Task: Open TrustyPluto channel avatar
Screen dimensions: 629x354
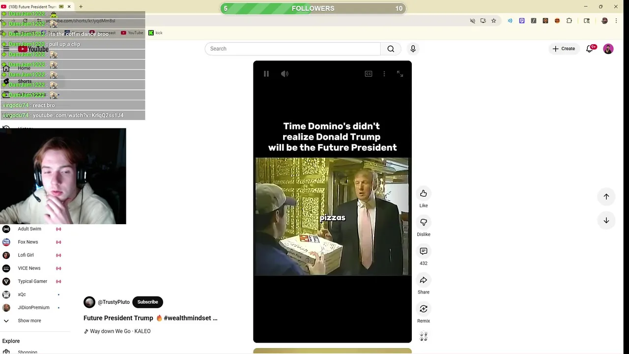Action: (x=89, y=302)
